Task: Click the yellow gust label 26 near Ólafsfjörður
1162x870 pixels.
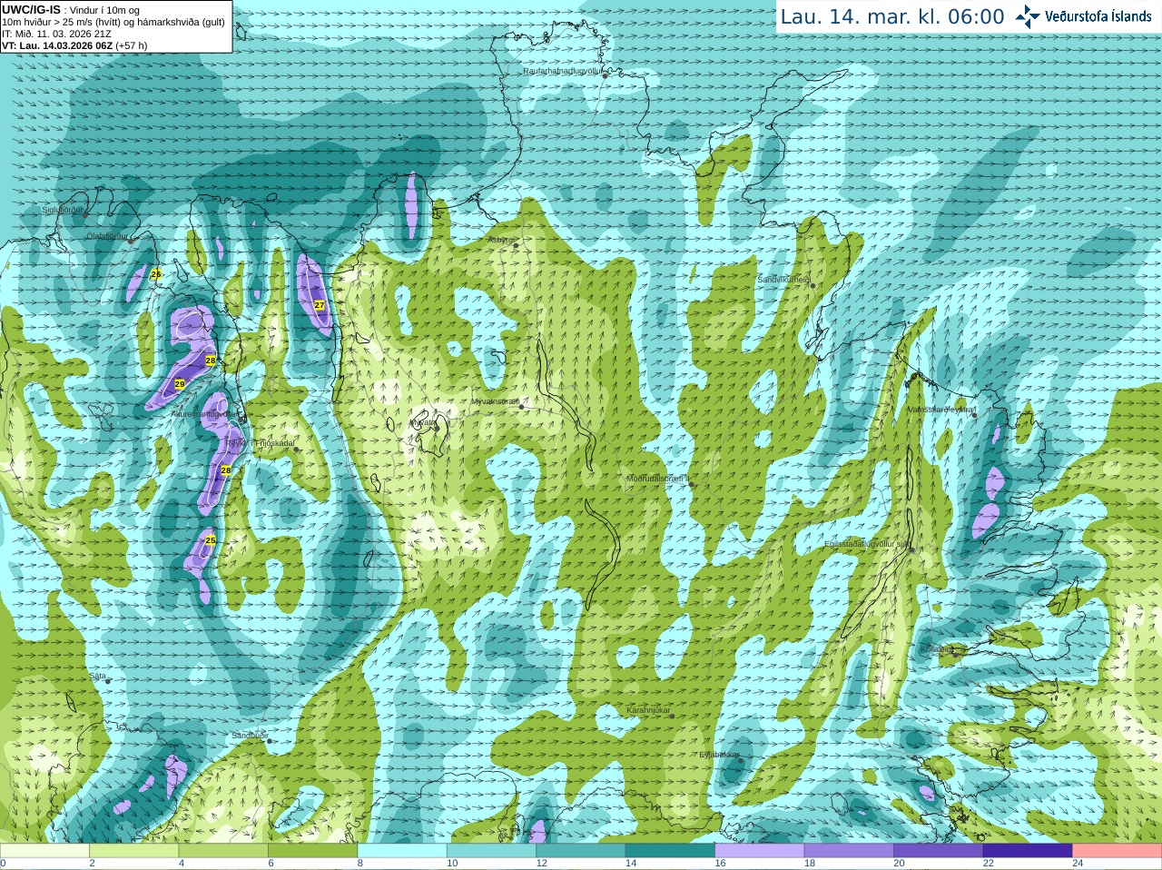Action: pos(156,274)
